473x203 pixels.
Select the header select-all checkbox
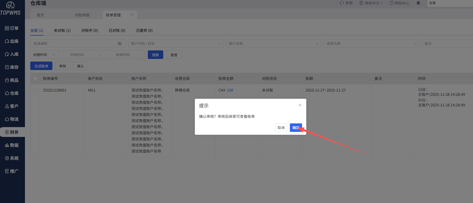tap(35, 79)
